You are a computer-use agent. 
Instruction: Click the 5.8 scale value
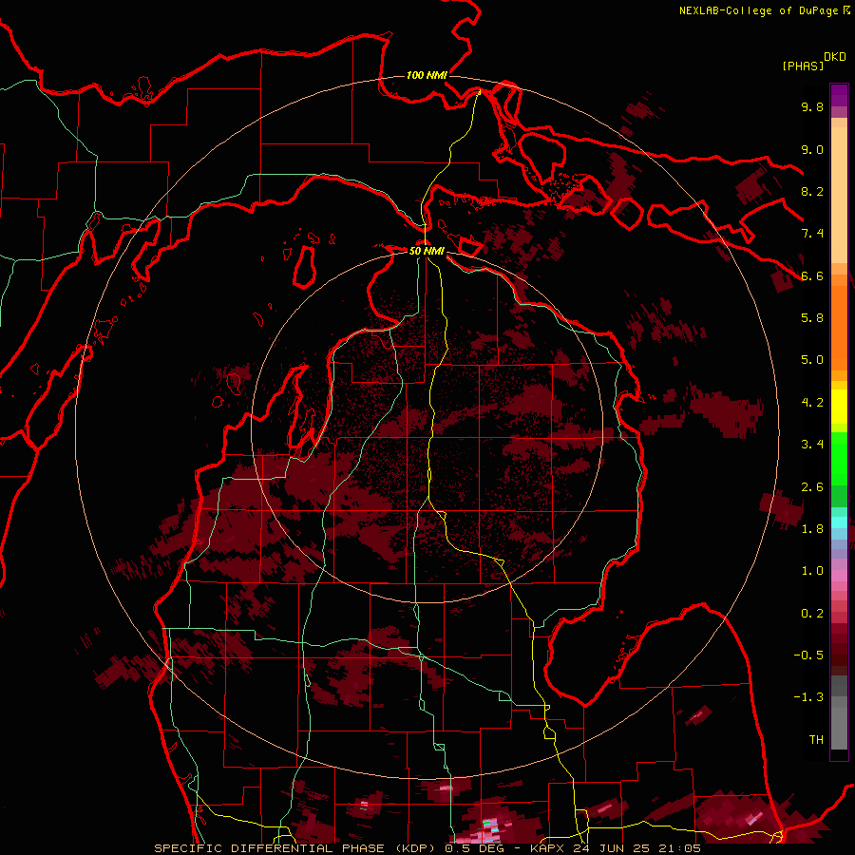pyautogui.click(x=812, y=318)
